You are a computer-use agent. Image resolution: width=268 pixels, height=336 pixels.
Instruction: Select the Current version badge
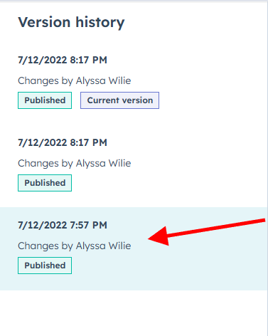tap(119, 100)
